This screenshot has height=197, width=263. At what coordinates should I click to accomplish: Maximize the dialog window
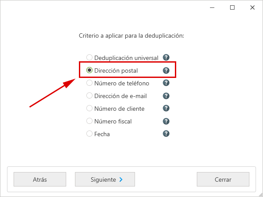click(232, 7)
